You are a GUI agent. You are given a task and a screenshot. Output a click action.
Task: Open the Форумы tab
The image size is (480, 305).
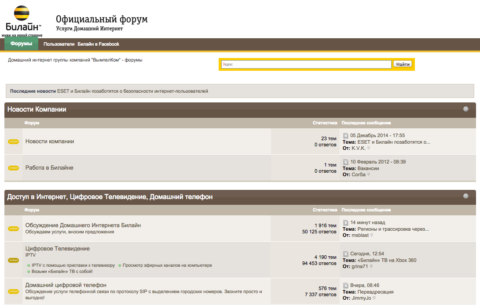[x=21, y=44]
